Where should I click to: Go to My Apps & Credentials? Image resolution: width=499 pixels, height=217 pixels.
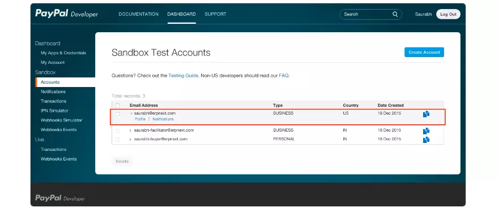(x=63, y=53)
